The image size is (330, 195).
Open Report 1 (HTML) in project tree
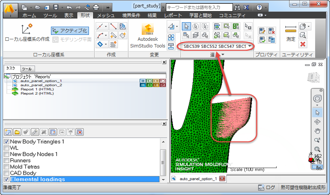point(37,89)
